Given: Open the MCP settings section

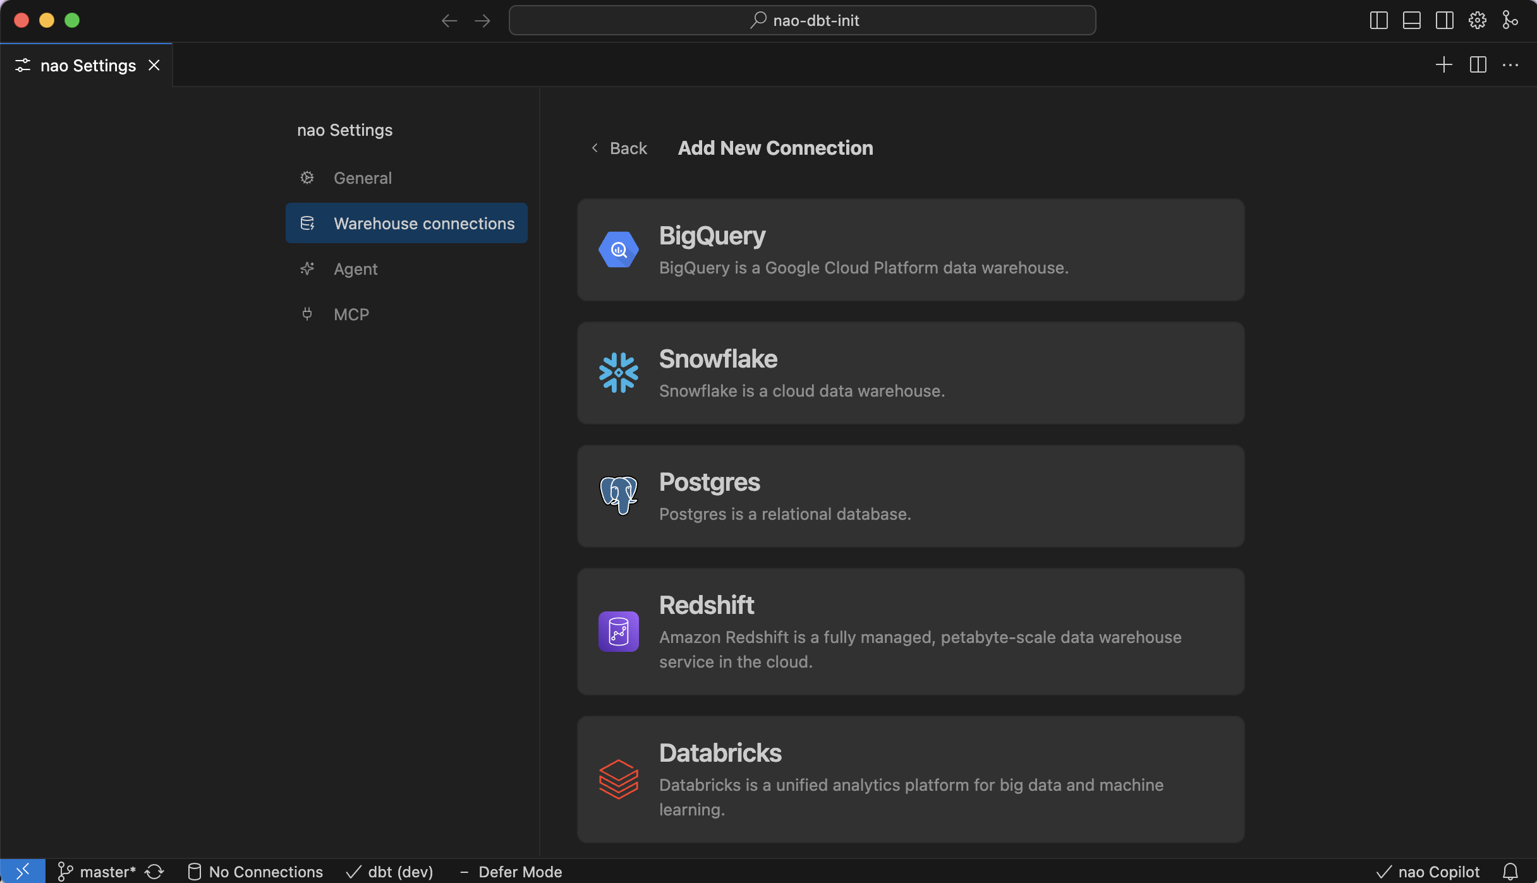Looking at the screenshot, I should tap(350, 314).
